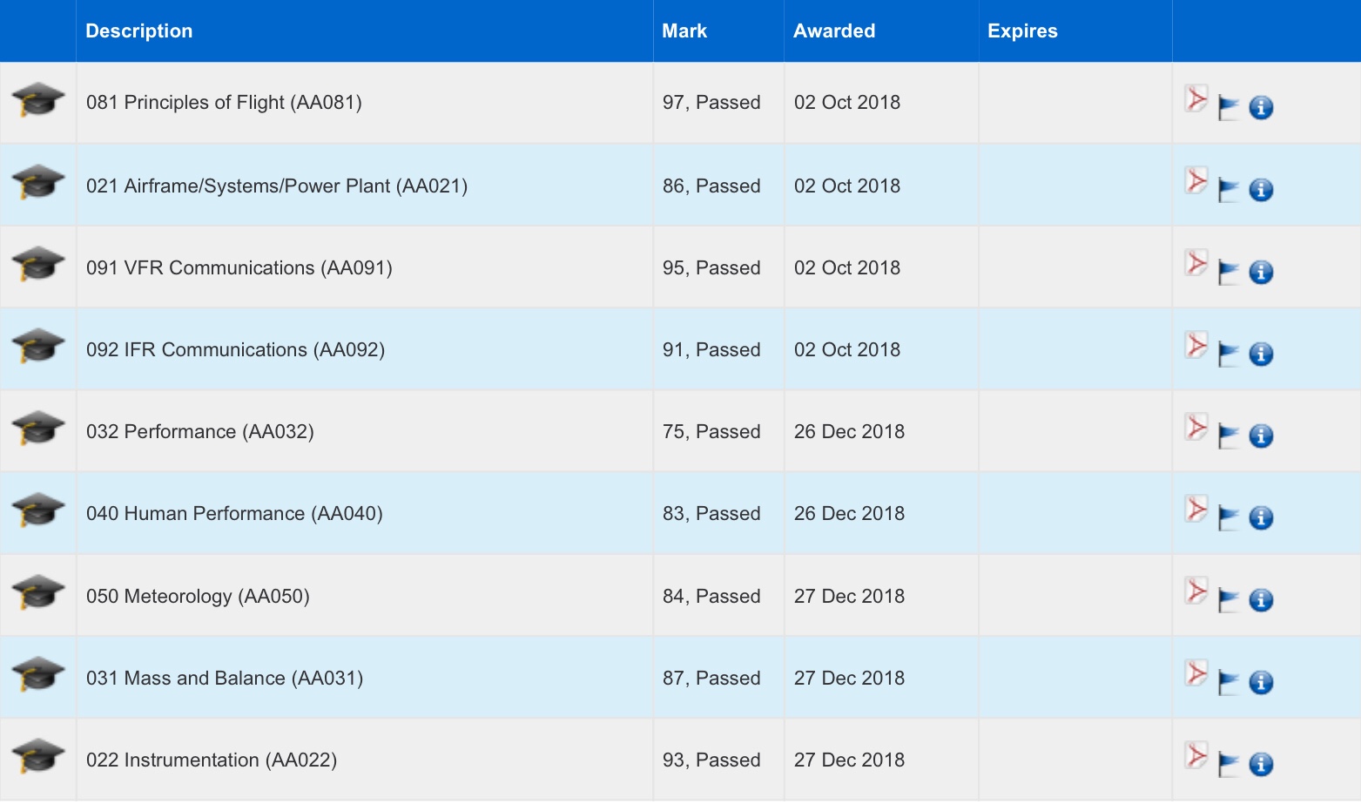Open PDF for 022 Instrumentation
This screenshot has width=1361, height=804.
pos(1196,755)
